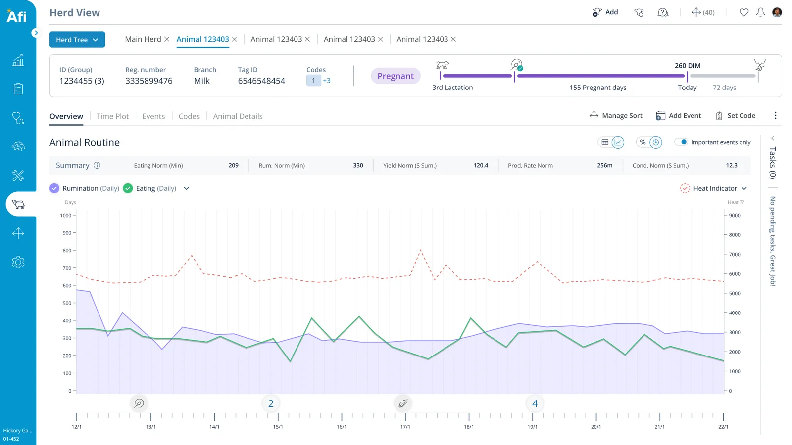Select time display clock mode
The height and width of the screenshot is (445, 792).
point(656,142)
